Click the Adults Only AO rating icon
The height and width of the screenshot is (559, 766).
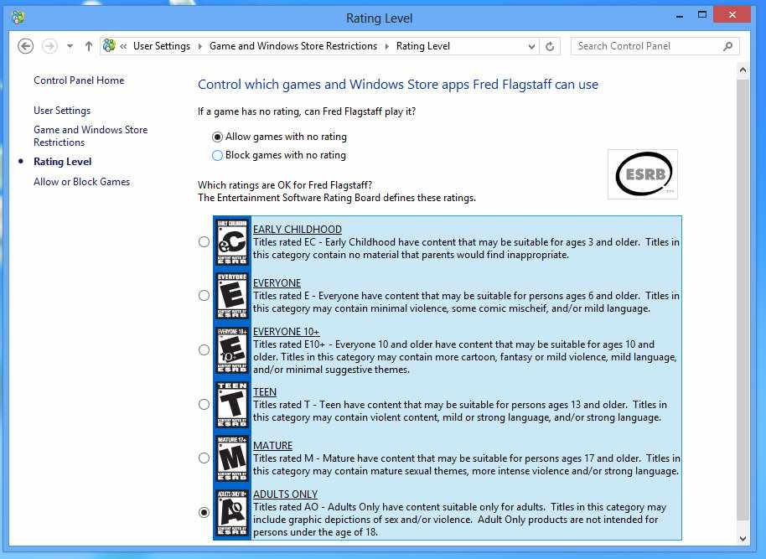232,512
